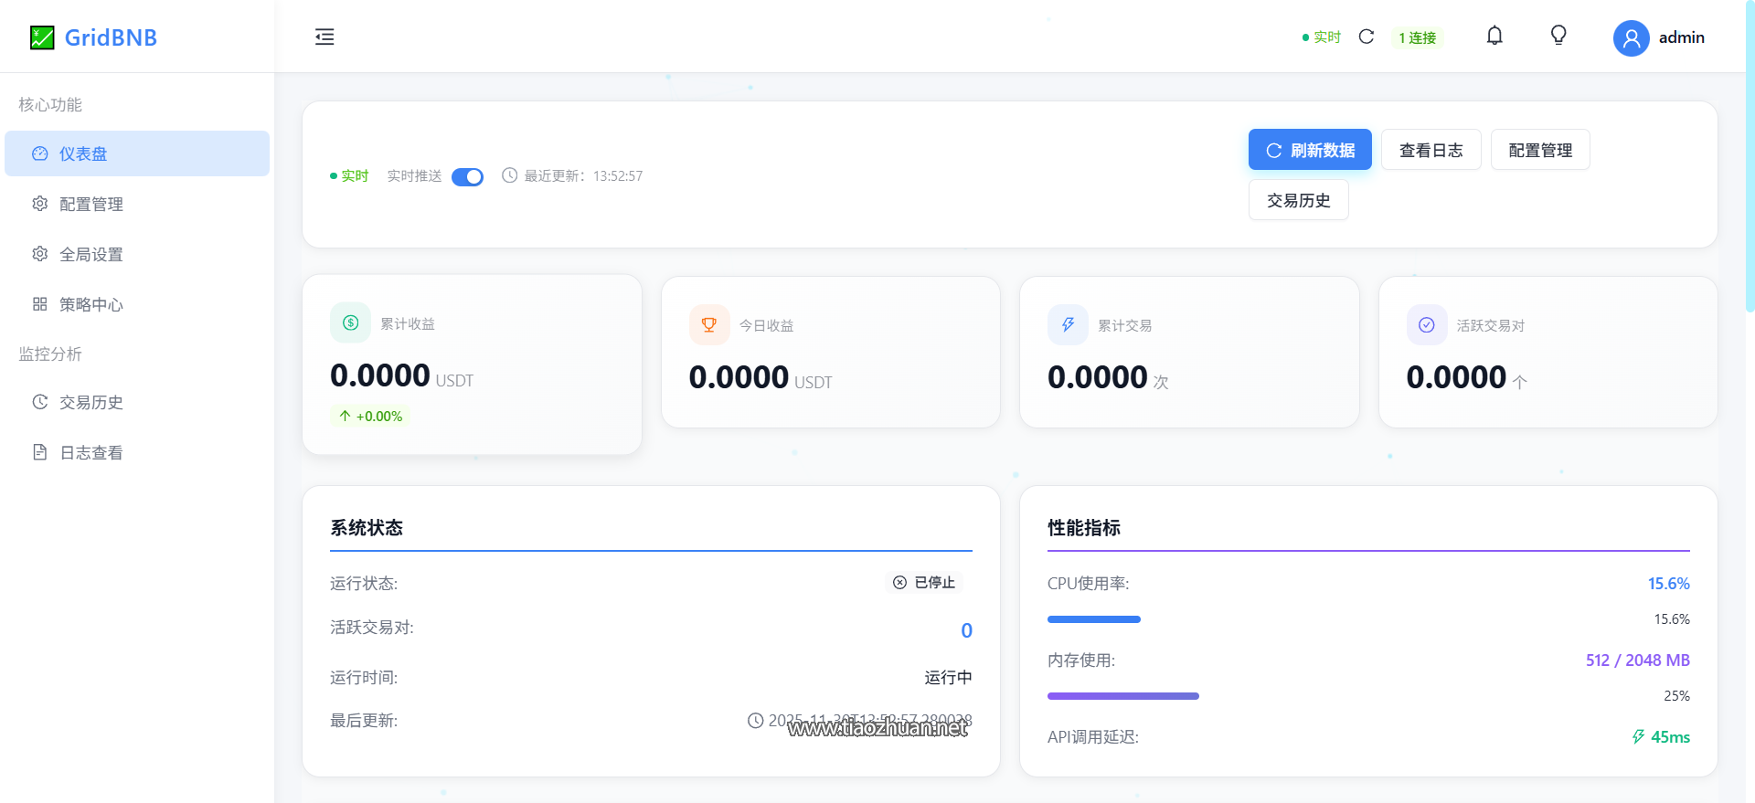Viewport: 1755px width, 803px height.
Task: Click the refresh icon in the top header
Action: click(x=1367, y=37)
